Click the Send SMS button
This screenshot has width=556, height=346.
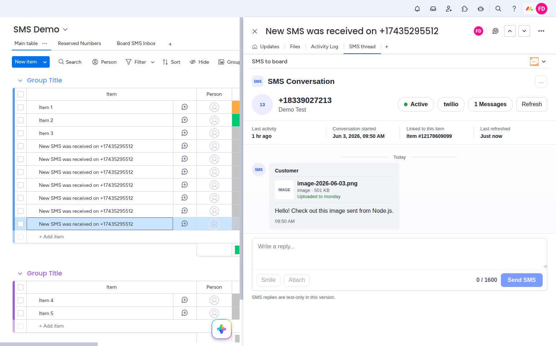coord(522,280)
